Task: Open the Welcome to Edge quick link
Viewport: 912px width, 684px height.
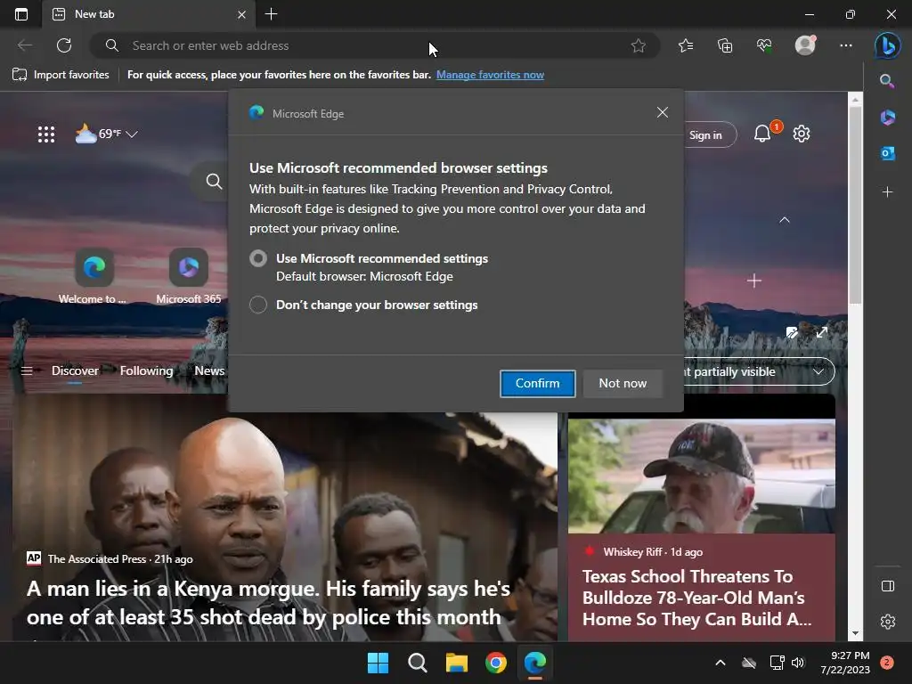Action: tap(94, 276)
